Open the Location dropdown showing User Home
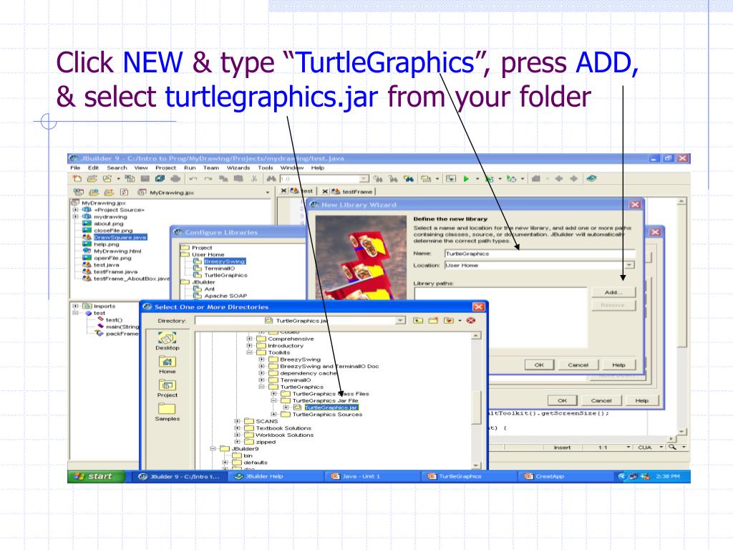Screen dimensions: 733x550 pos(630,265)
